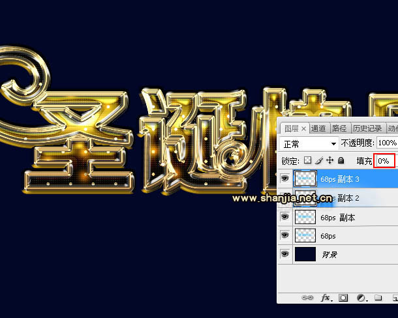Click the lock position move icon

coord(329,160)
